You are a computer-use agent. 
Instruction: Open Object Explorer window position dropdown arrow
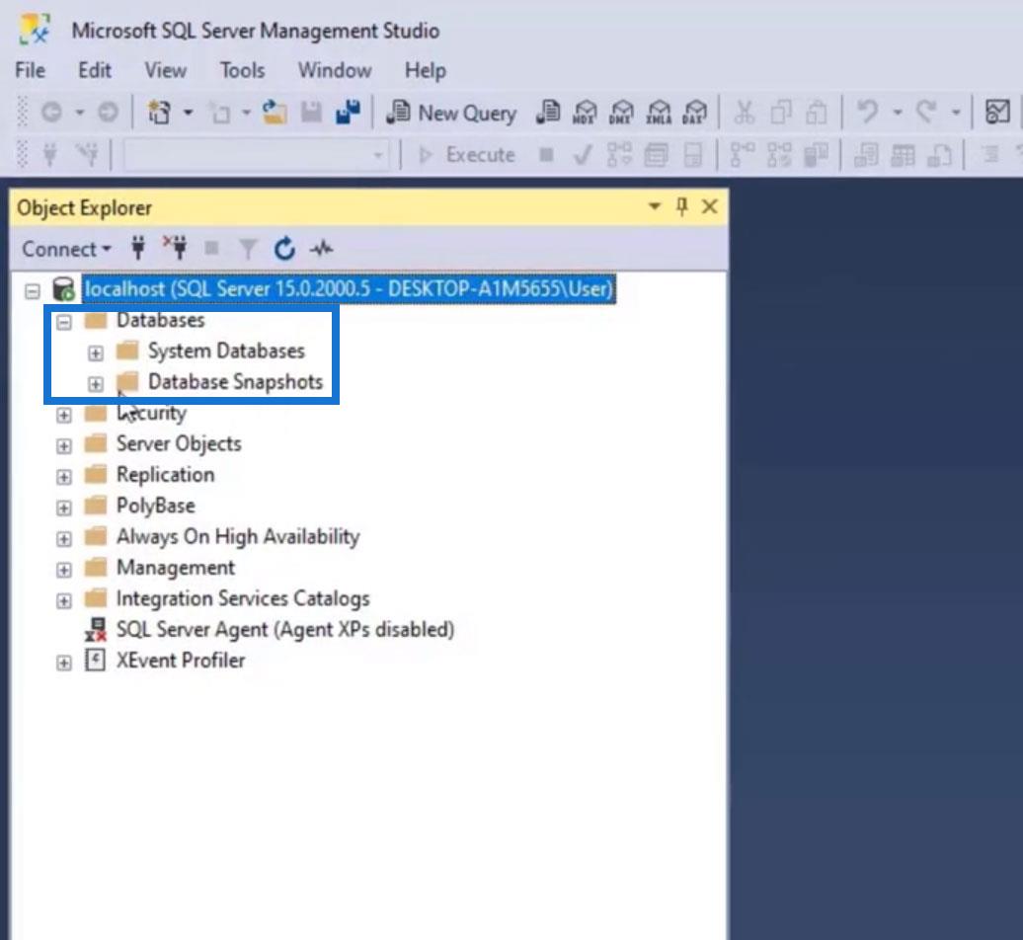(654, 206)
